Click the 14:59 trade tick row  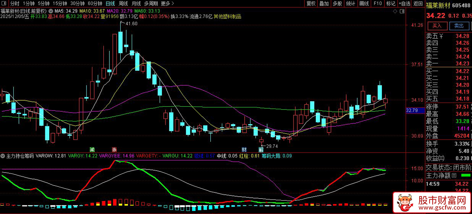click(x=448, y=184)
